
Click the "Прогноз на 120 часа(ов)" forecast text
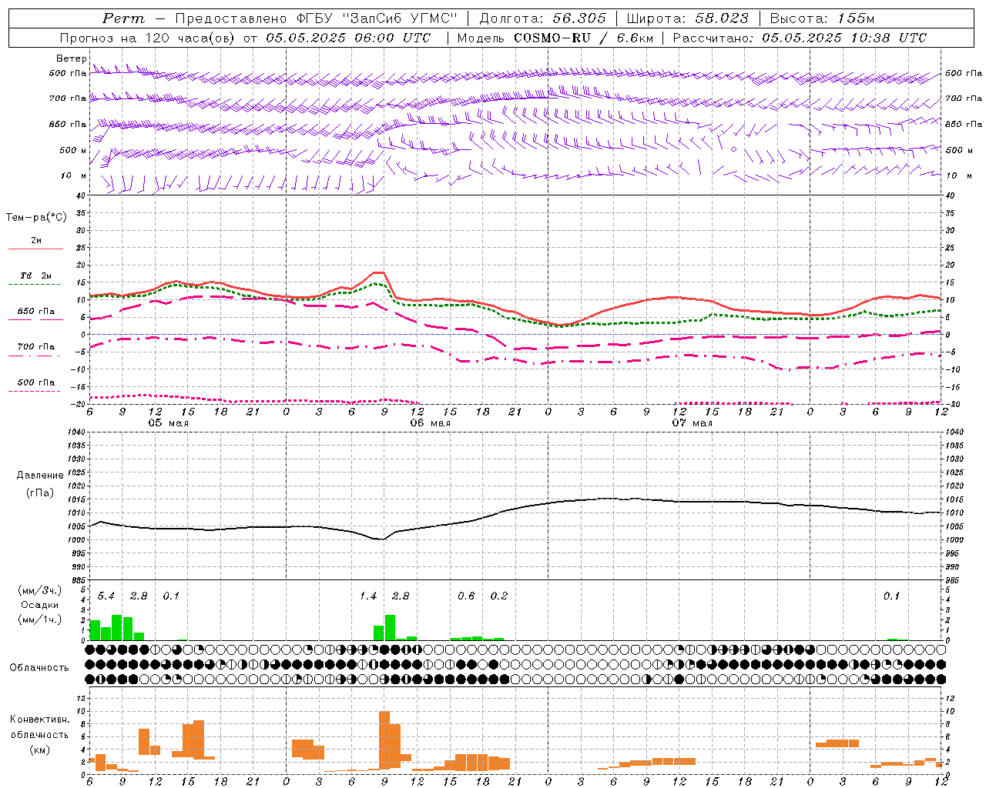point(148,38)
